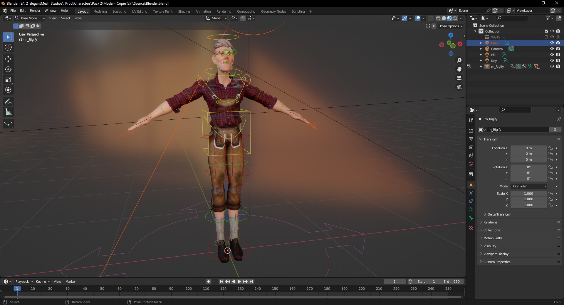The image size is (564, 305).
Task: Switch to the Animation workspace tab
Action: (x=203, y=11)
